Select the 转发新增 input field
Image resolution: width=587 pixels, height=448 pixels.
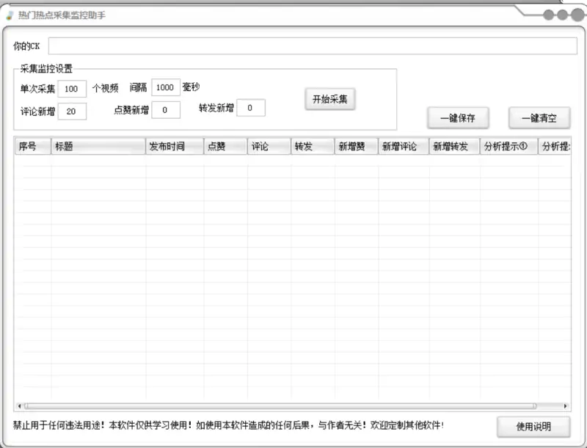251,107
